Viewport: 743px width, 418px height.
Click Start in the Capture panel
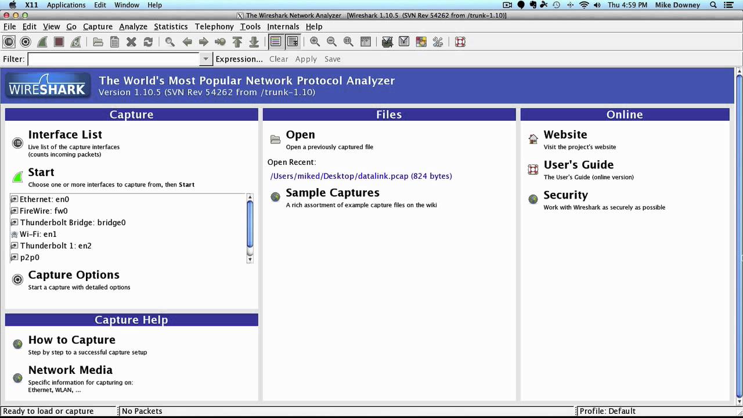41,172
